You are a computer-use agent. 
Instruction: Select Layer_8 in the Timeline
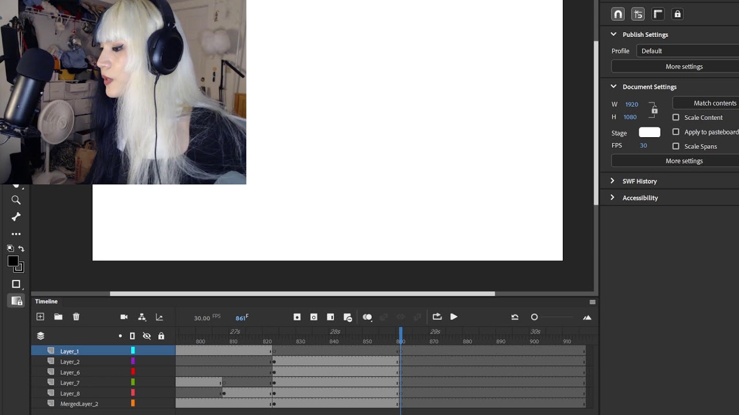coord(70,394)
